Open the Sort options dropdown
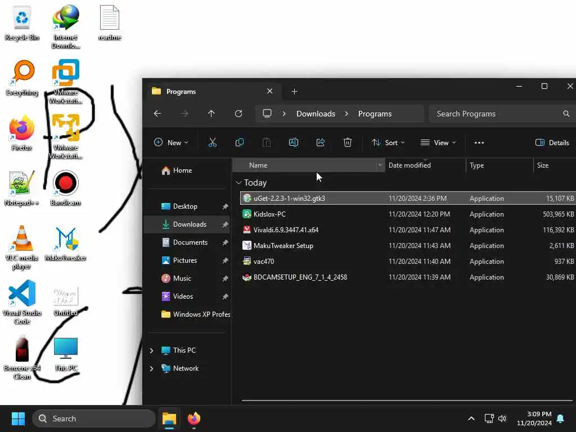Image resolution: width=576 pixels, height=432 pixels. [388, 142]
